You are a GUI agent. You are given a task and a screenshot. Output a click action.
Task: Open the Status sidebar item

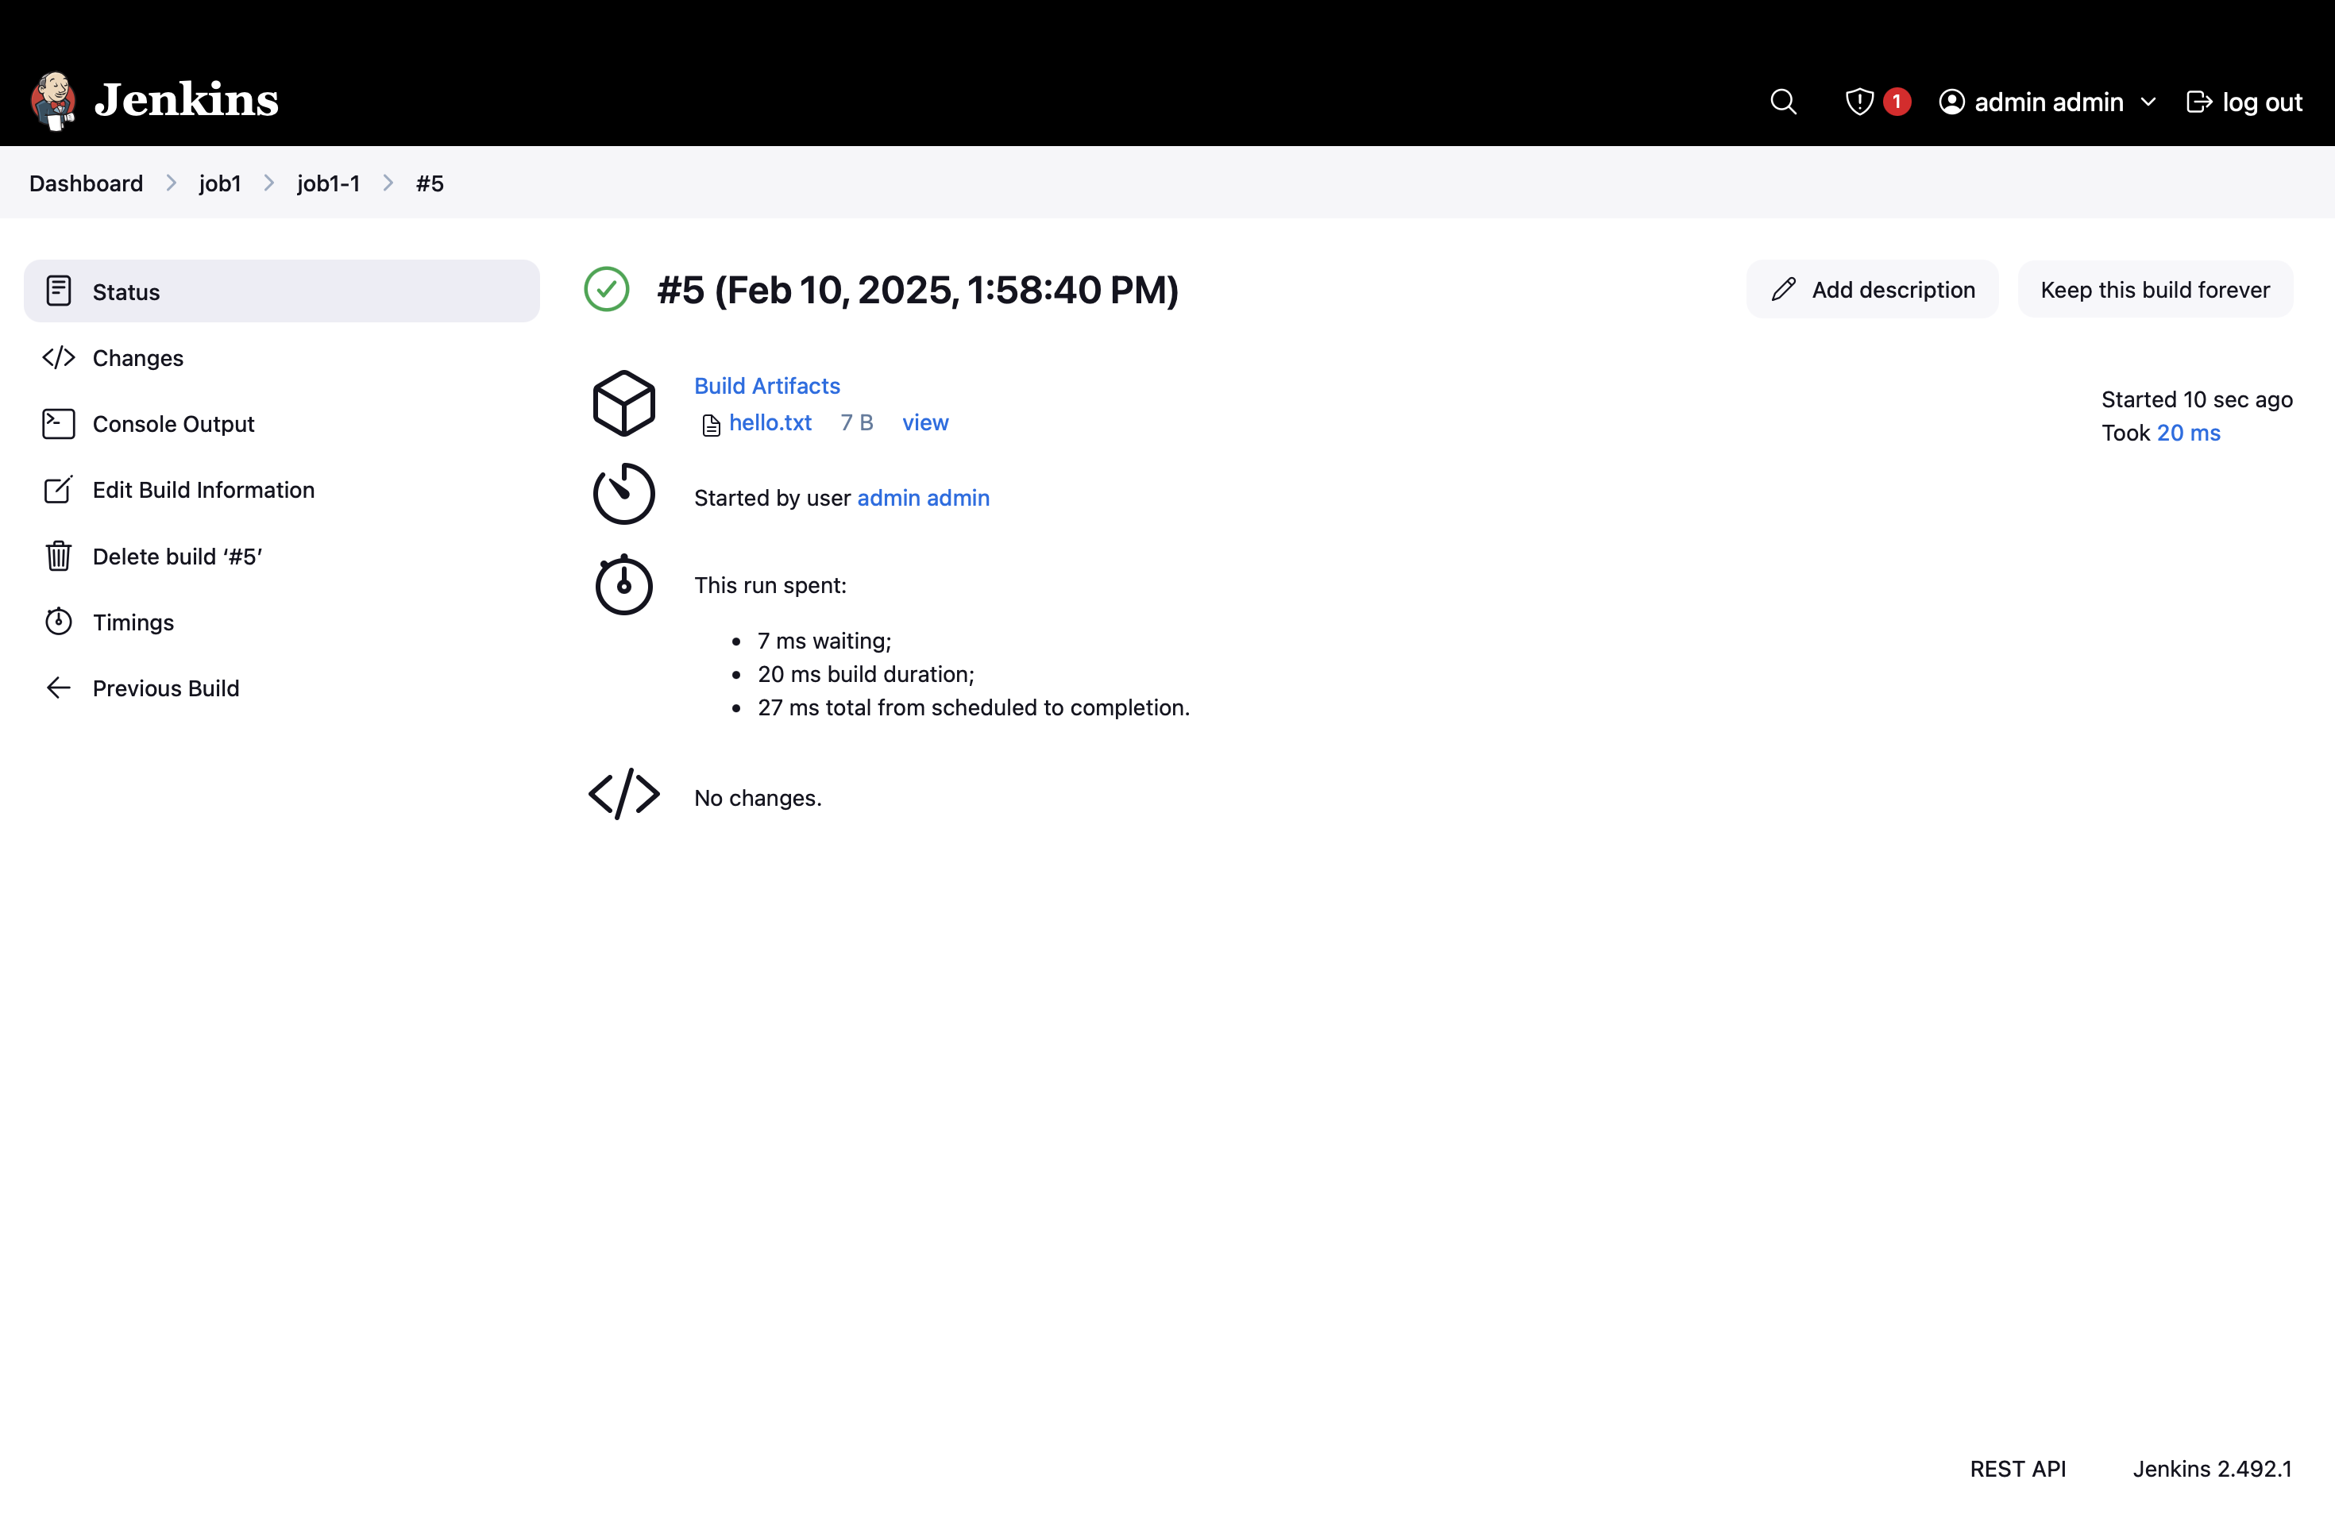click(282, 291)
